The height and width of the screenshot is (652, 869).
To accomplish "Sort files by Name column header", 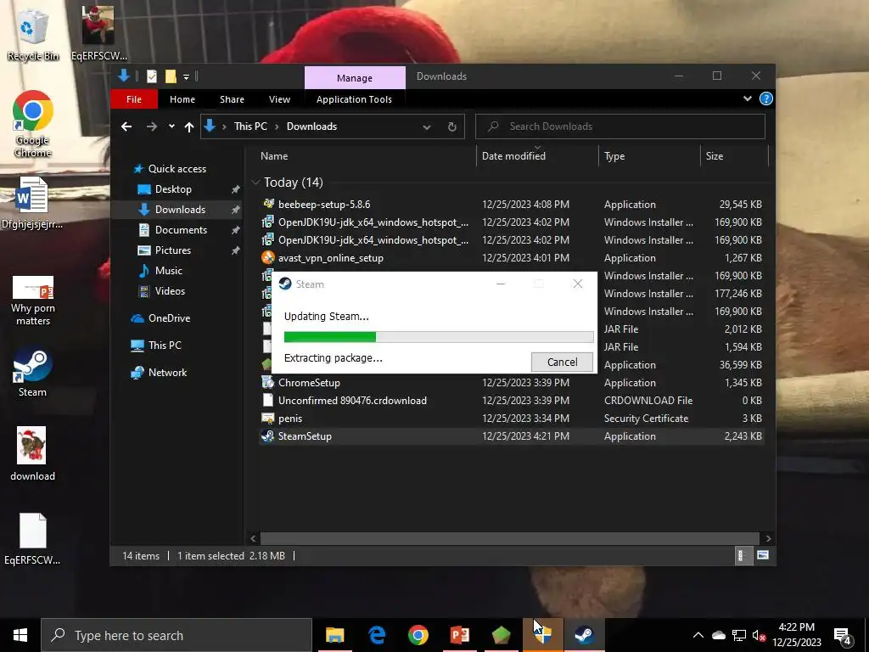I will (x=365, y=156).
